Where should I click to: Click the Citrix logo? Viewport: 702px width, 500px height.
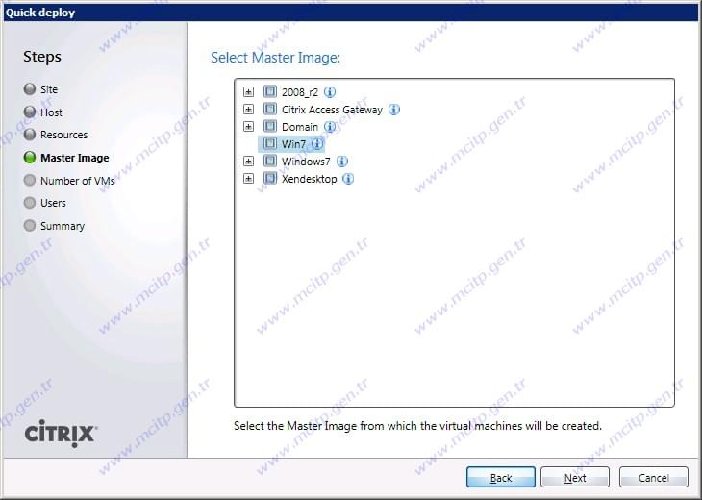[61, 434]
